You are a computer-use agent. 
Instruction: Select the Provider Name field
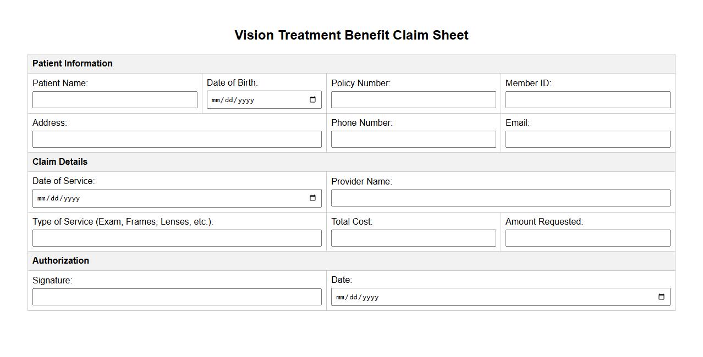(x=500, y=198)
